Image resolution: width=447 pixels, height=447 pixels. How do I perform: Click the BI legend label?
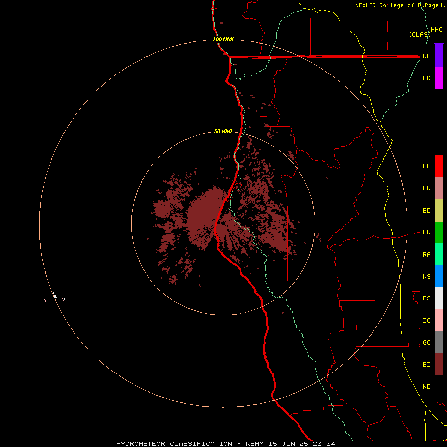pyautogui.click(x=426, y=365)
